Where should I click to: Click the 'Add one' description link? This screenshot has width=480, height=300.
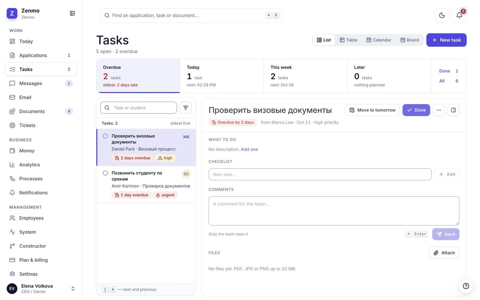pos(249,149)
